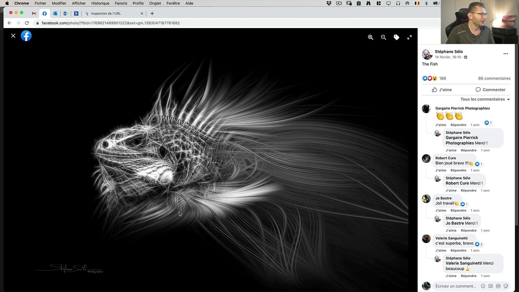Open the Chrome menu in the menu bar
Image resolution: width=519 pixels, height=292 pixels.
pos(22,3)
